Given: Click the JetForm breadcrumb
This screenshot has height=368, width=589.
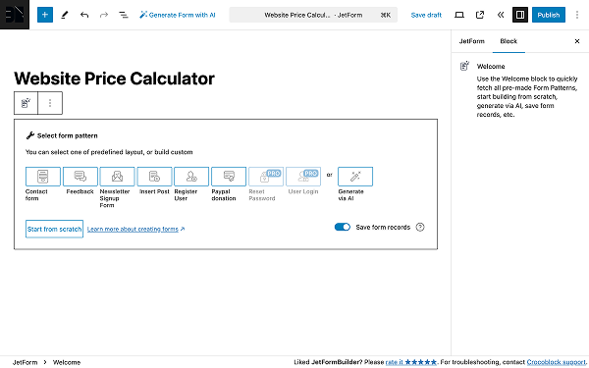Looking at the screenshot, I should click(26, 362).
